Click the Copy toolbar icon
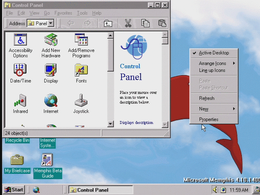 pyautogui.click(x=145, y=23)
